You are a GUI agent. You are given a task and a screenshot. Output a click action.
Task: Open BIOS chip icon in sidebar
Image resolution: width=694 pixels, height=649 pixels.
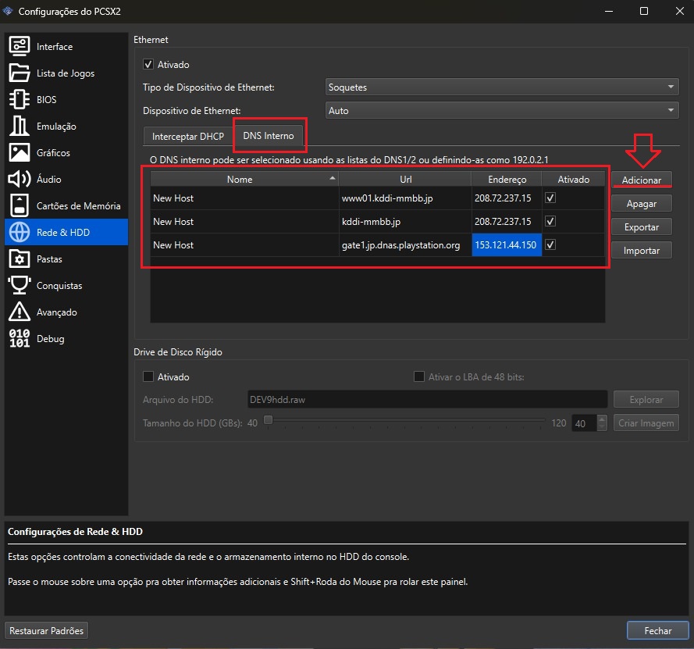point(20,100)
